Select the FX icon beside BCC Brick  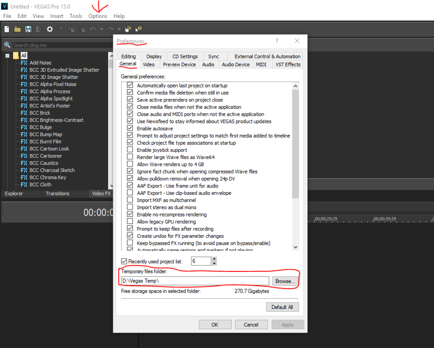(24, 113)
